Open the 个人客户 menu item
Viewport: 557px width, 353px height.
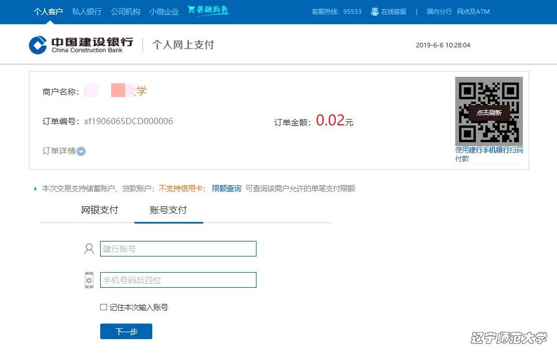coord(48,12)
